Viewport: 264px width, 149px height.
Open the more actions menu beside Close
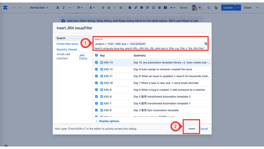tap(257, 8)
